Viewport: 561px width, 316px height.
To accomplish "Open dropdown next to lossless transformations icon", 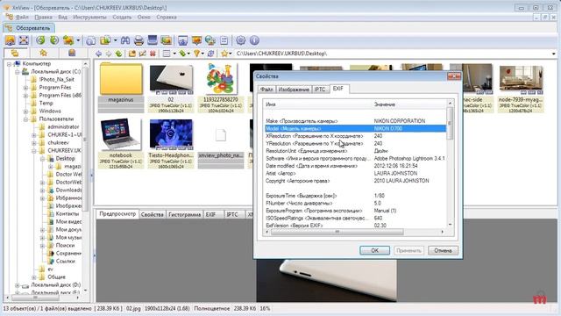I will click(x=78, y=40).
